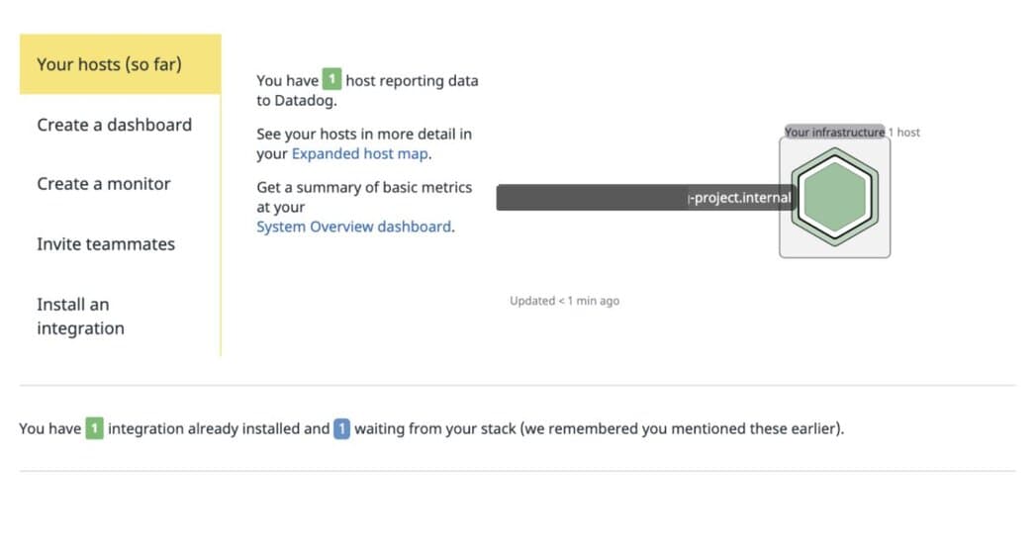Image resolution: width=1036 pixels, height=552 pixels.
Task: Follow the System Overview dashboard link
Action: [353, 227]
